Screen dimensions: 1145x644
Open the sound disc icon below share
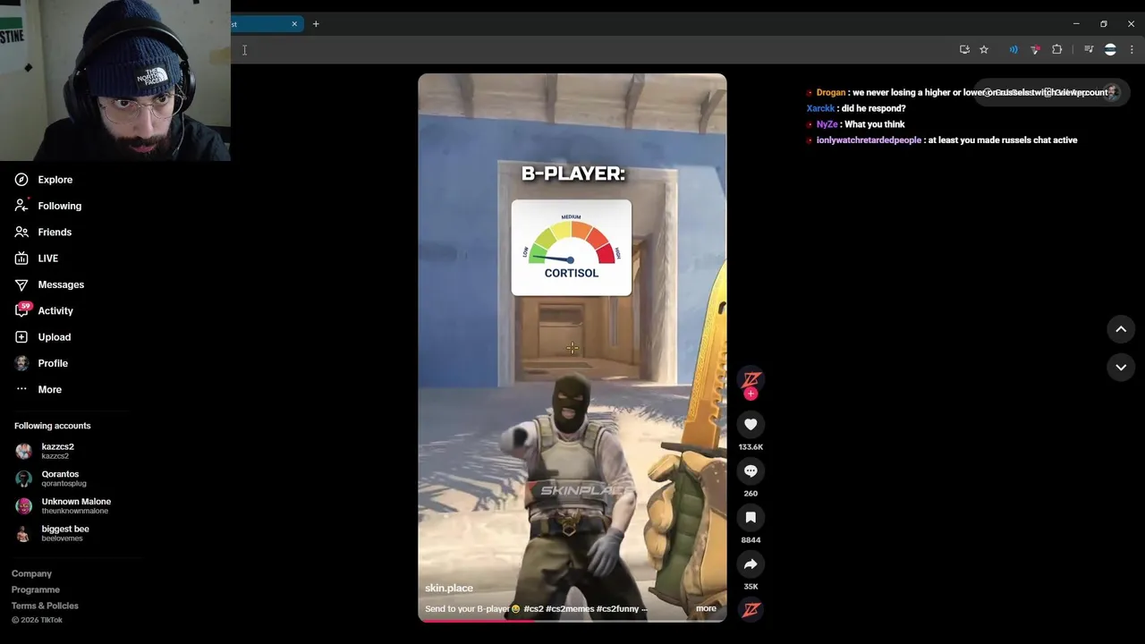coord(751,610)
